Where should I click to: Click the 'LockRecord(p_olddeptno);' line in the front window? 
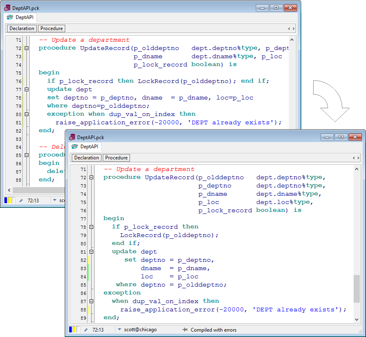click(169, 235)
